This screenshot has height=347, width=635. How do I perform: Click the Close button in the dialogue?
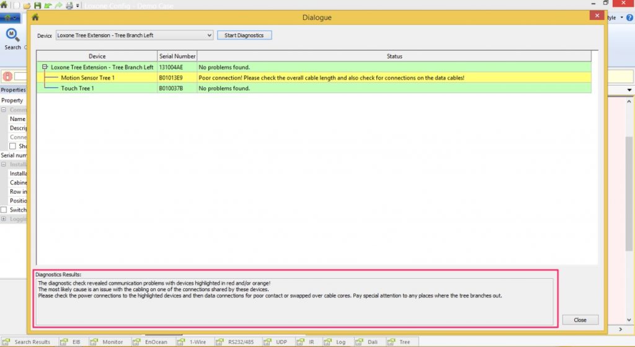(580, 320)
